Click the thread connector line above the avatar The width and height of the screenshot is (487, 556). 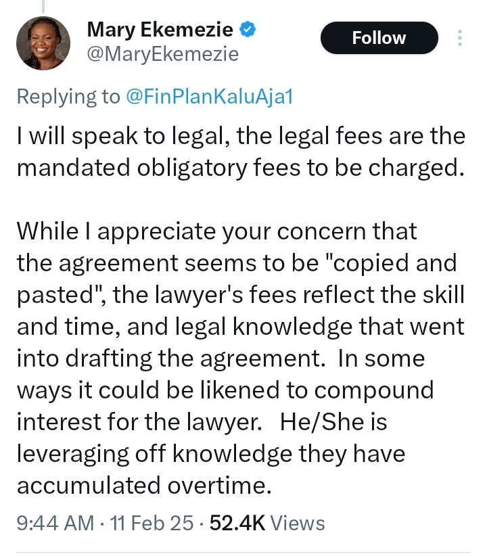pyautogui.click(x=43, y=5)
